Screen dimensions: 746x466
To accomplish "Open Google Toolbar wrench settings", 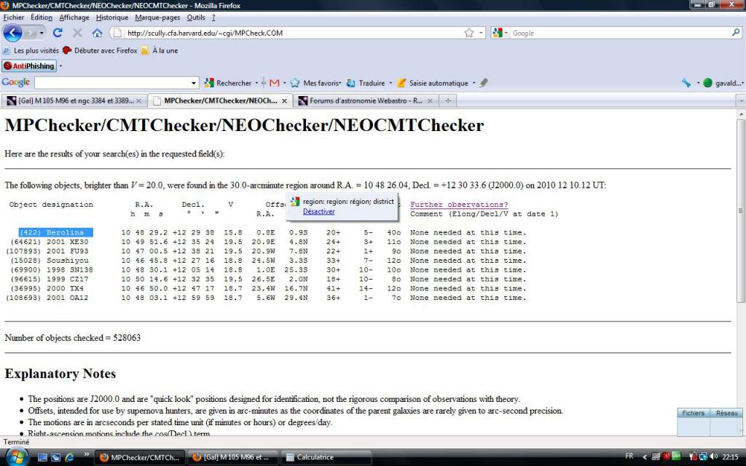I will click(686, 83).
